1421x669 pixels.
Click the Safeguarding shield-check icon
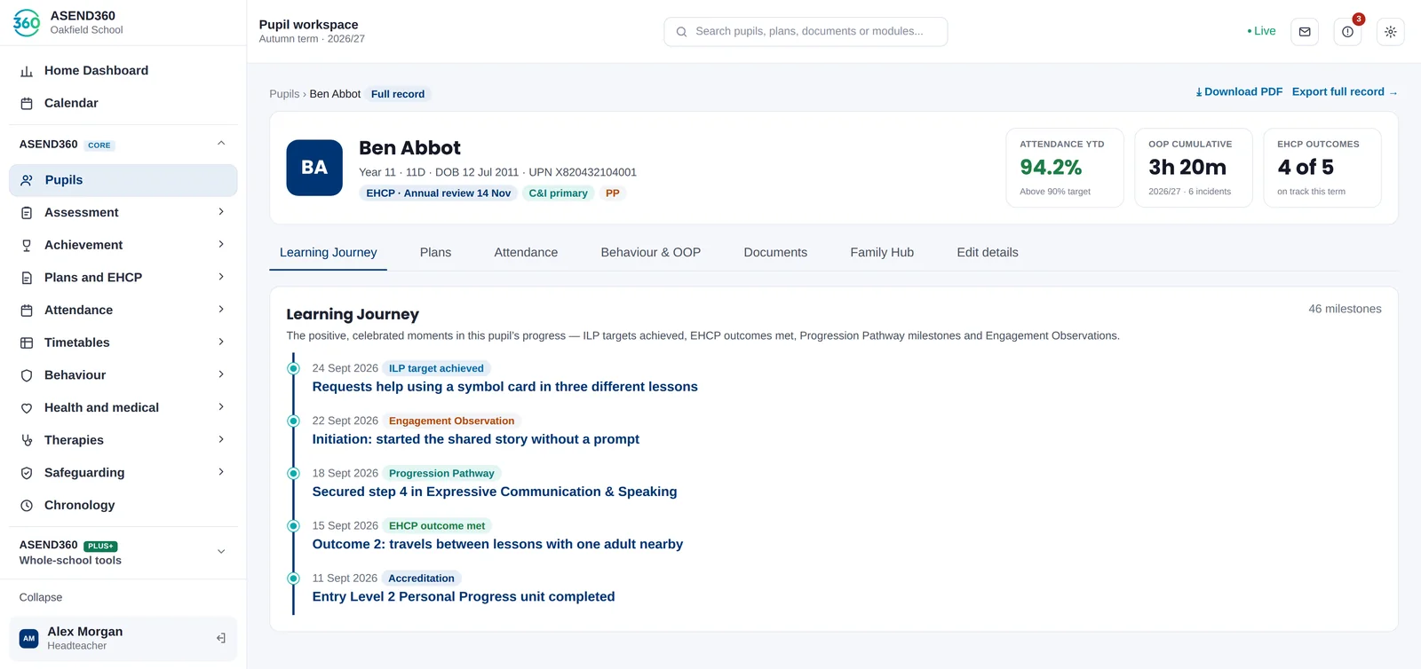click(x=27, y=473)
